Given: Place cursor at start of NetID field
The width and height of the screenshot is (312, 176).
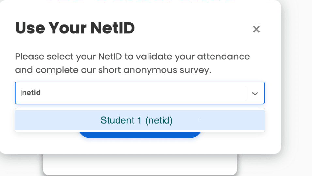Looking at the screenshot, I should point(22,93).
